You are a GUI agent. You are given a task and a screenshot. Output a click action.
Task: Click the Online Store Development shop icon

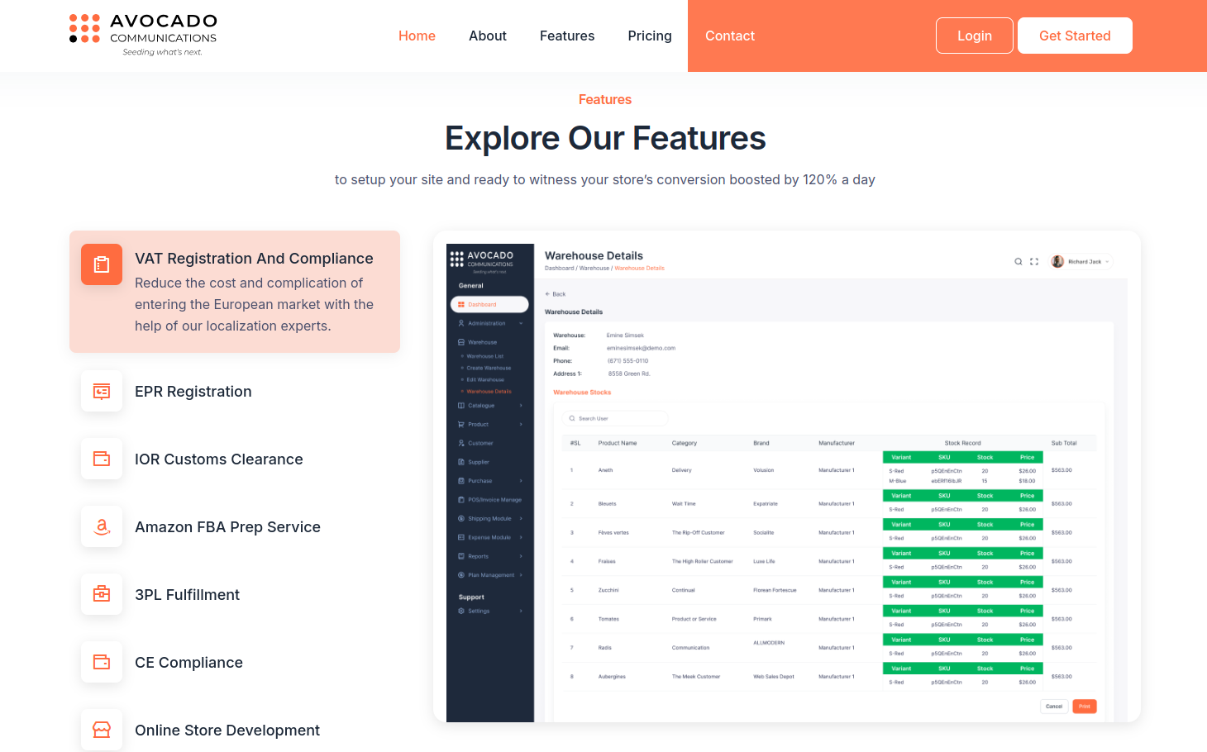(102, 731)
